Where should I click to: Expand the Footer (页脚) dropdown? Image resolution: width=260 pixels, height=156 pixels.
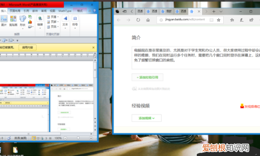(x=53, y=22)
